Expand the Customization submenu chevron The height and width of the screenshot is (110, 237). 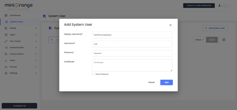coord(36,54)
